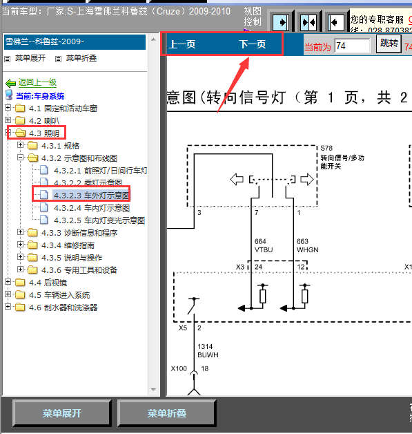This screenshot has height=434, width=412.
Task: Click the folder icon of 4.4 后视镜
Action: 20,282
